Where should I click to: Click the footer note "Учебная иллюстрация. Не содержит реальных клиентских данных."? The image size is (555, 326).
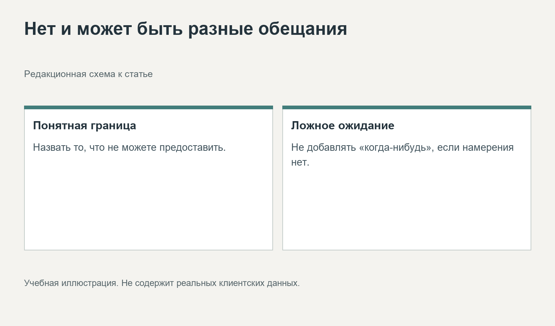coord(162,283)
